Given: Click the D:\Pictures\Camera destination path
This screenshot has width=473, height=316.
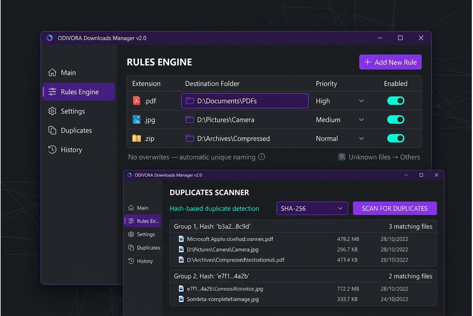Looking at the screenshot, I should click(x=226, y=119).
